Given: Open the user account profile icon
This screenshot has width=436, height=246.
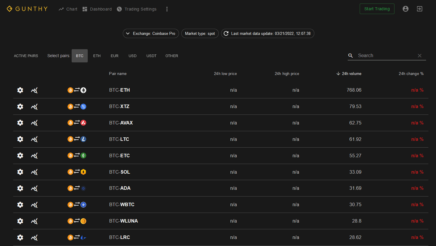Looking at the screenshot, I should pyautogui.click(x=406, y=9).
